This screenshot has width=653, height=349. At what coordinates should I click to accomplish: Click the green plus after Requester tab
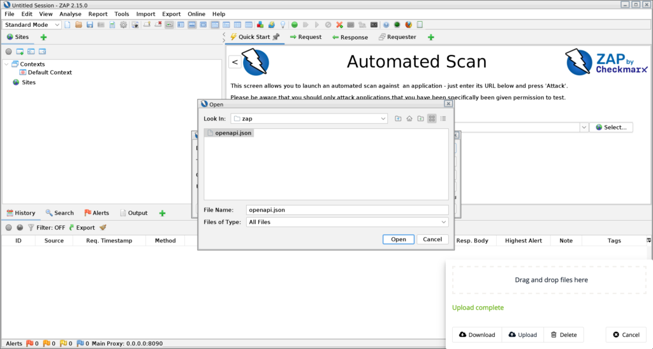(x=431, y=38)
